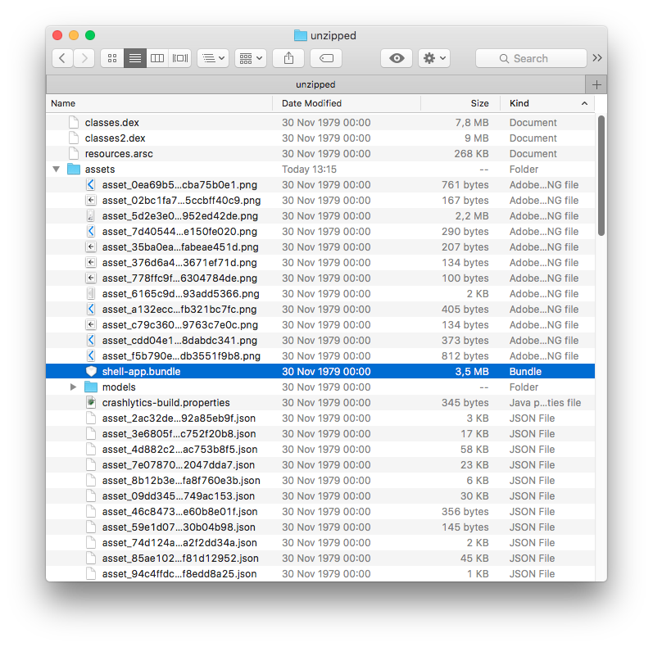The height and width of the screenshot is (647, 653).
Task: Go back in Finder history
Action: pos(62,58)
